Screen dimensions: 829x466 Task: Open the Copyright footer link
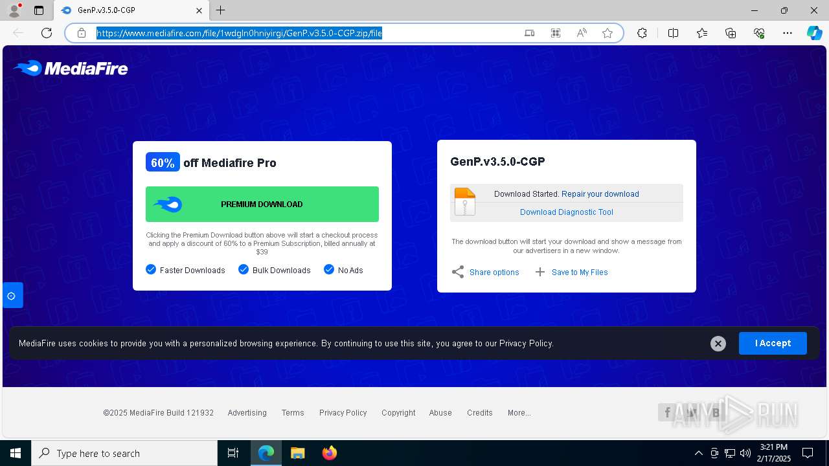pos(398,413)
